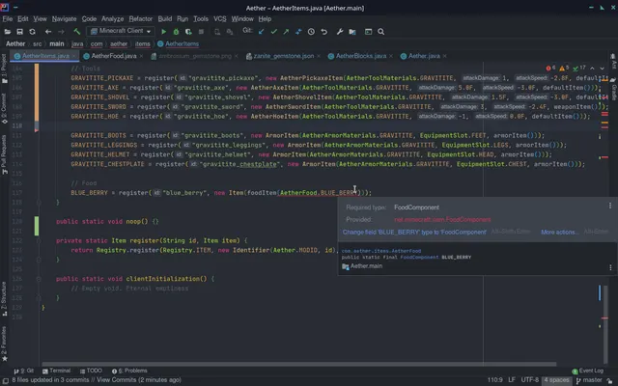Click the horizontal editor scrollbar
Viewport: 618px width, 386px height.
pyautogui.click(x=298, y=364)
